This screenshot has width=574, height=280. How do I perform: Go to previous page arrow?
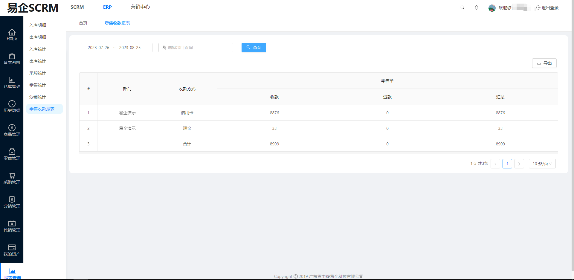click(495, 164)
